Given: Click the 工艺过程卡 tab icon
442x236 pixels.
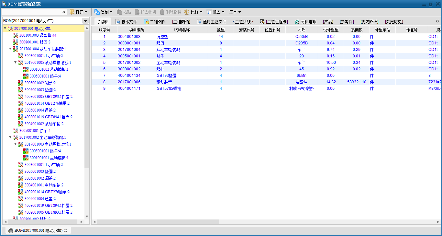Looking at the screenshot, I should pyautogui.click(x=262, y=22).
